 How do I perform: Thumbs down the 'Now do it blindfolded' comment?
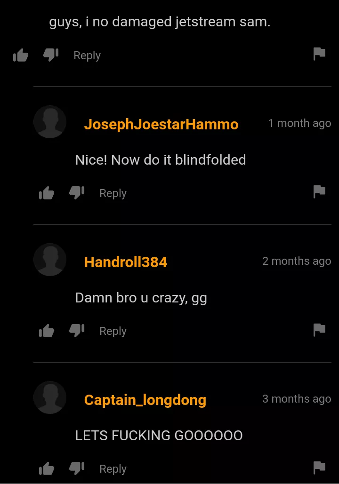[77, 193]
